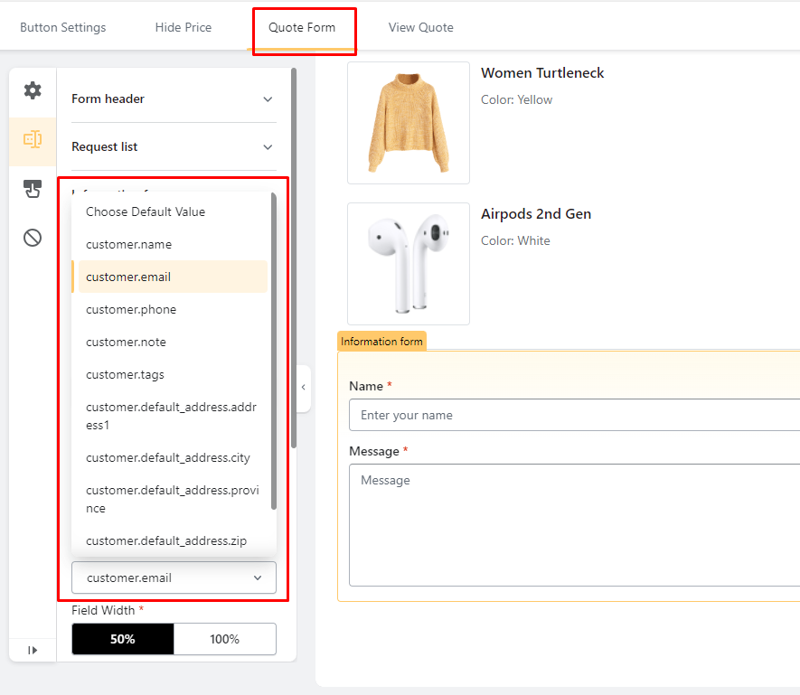Go to the Hide Price tab
The width and height of the screenshot is (800, 695).
(x=184, y=27)
